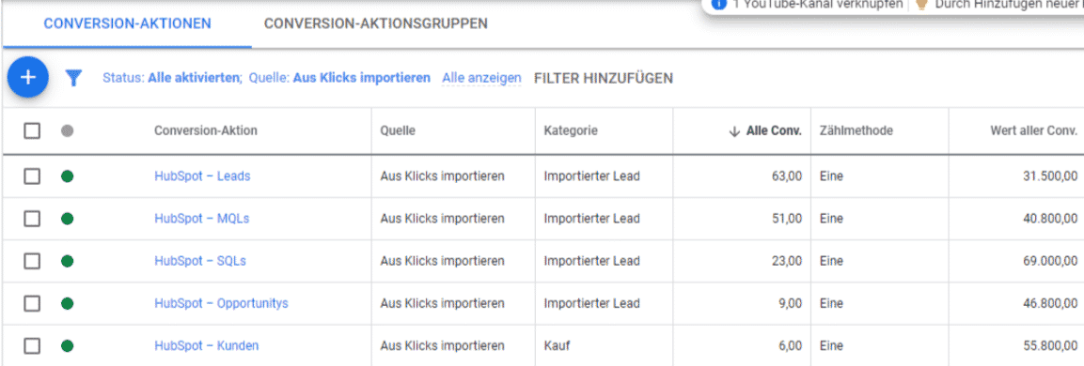Open the HubSpot – Leads conversion action
This screenshot has height=366, width=1084.
[x=202, y=176]
